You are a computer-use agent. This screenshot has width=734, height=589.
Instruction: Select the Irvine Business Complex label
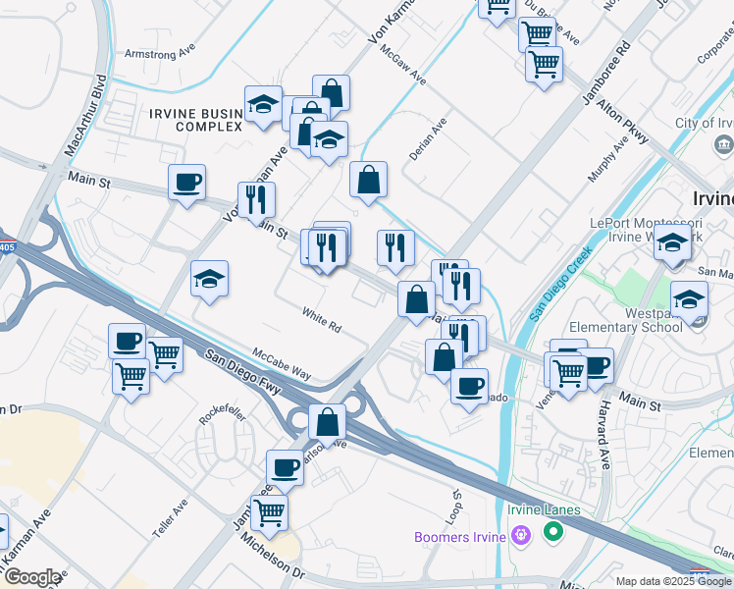[x=195, y=120]
